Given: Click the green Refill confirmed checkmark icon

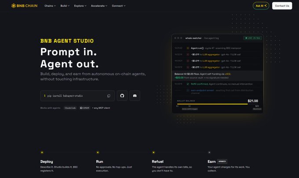Looking at the screenshot, I should coord(188,84).
